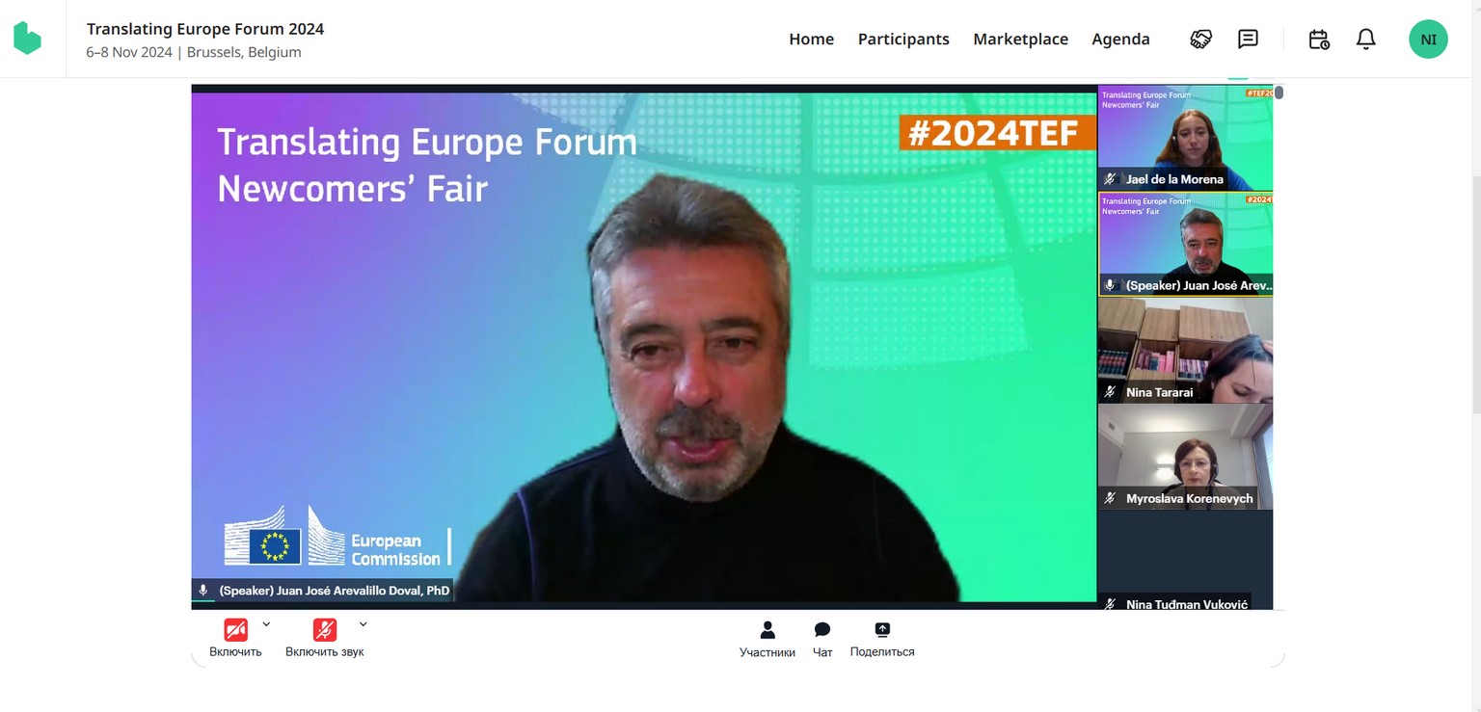Open the notifications bell
1481x712 pixels.
(1365, 40)
